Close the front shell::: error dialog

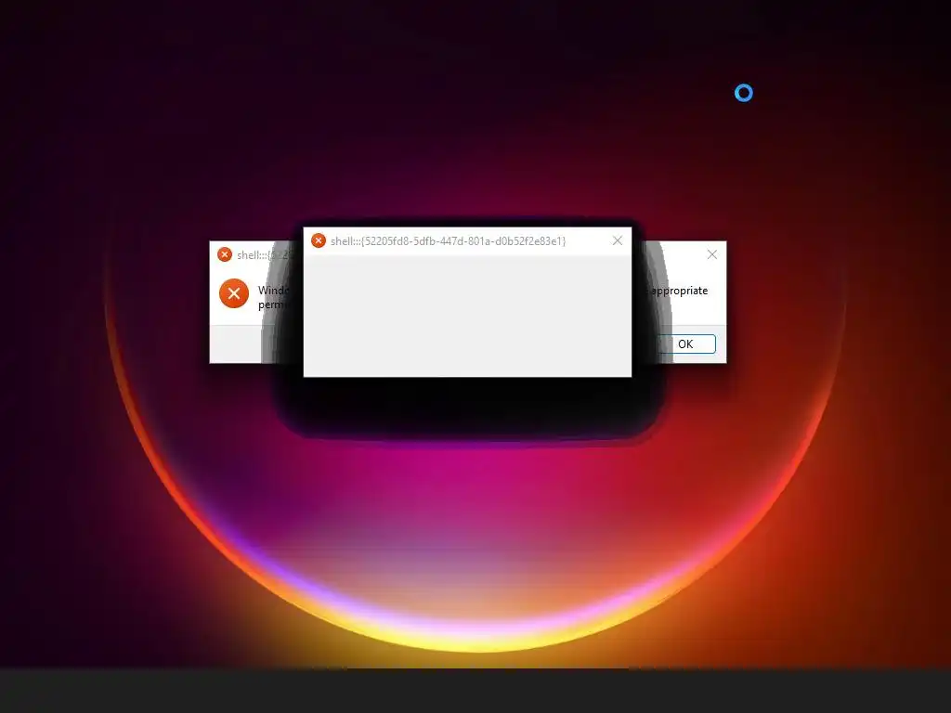(618, 240)
